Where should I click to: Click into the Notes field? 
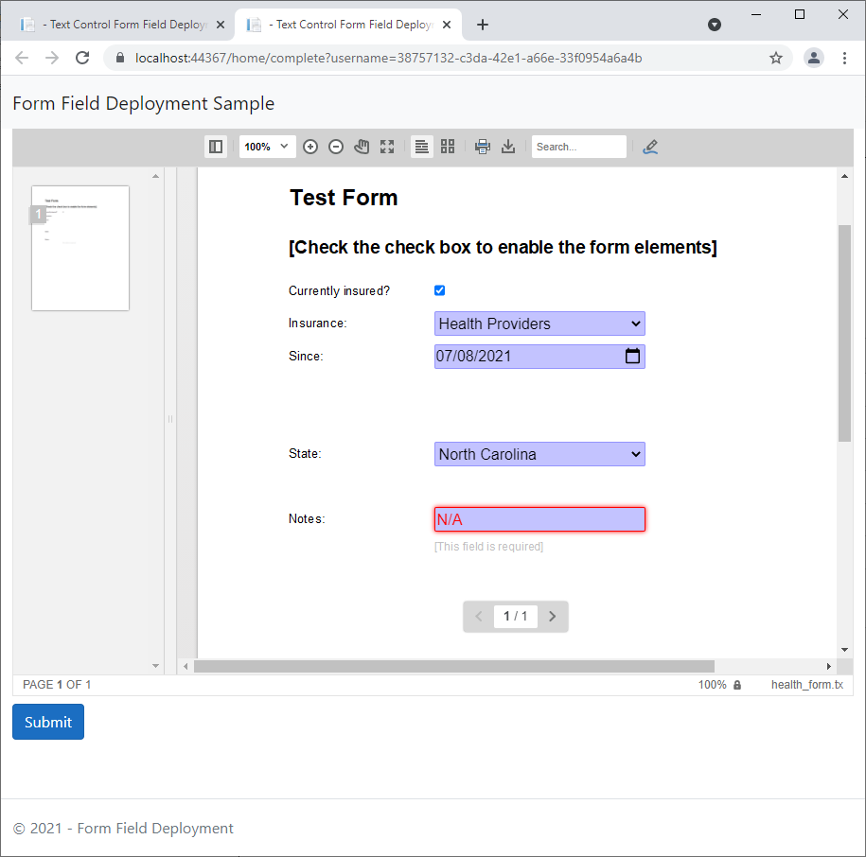[x=539, y=519]
